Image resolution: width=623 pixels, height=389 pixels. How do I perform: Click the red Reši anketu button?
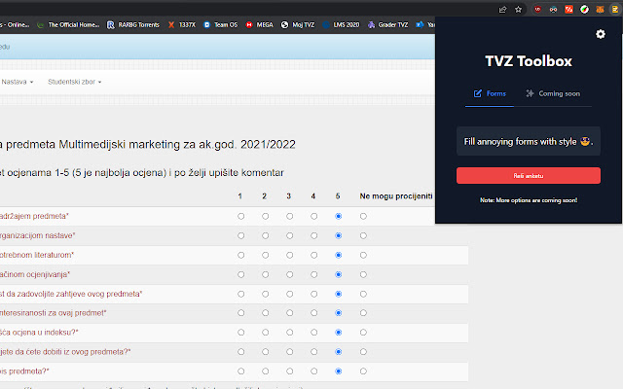click(x=528, y=175)
